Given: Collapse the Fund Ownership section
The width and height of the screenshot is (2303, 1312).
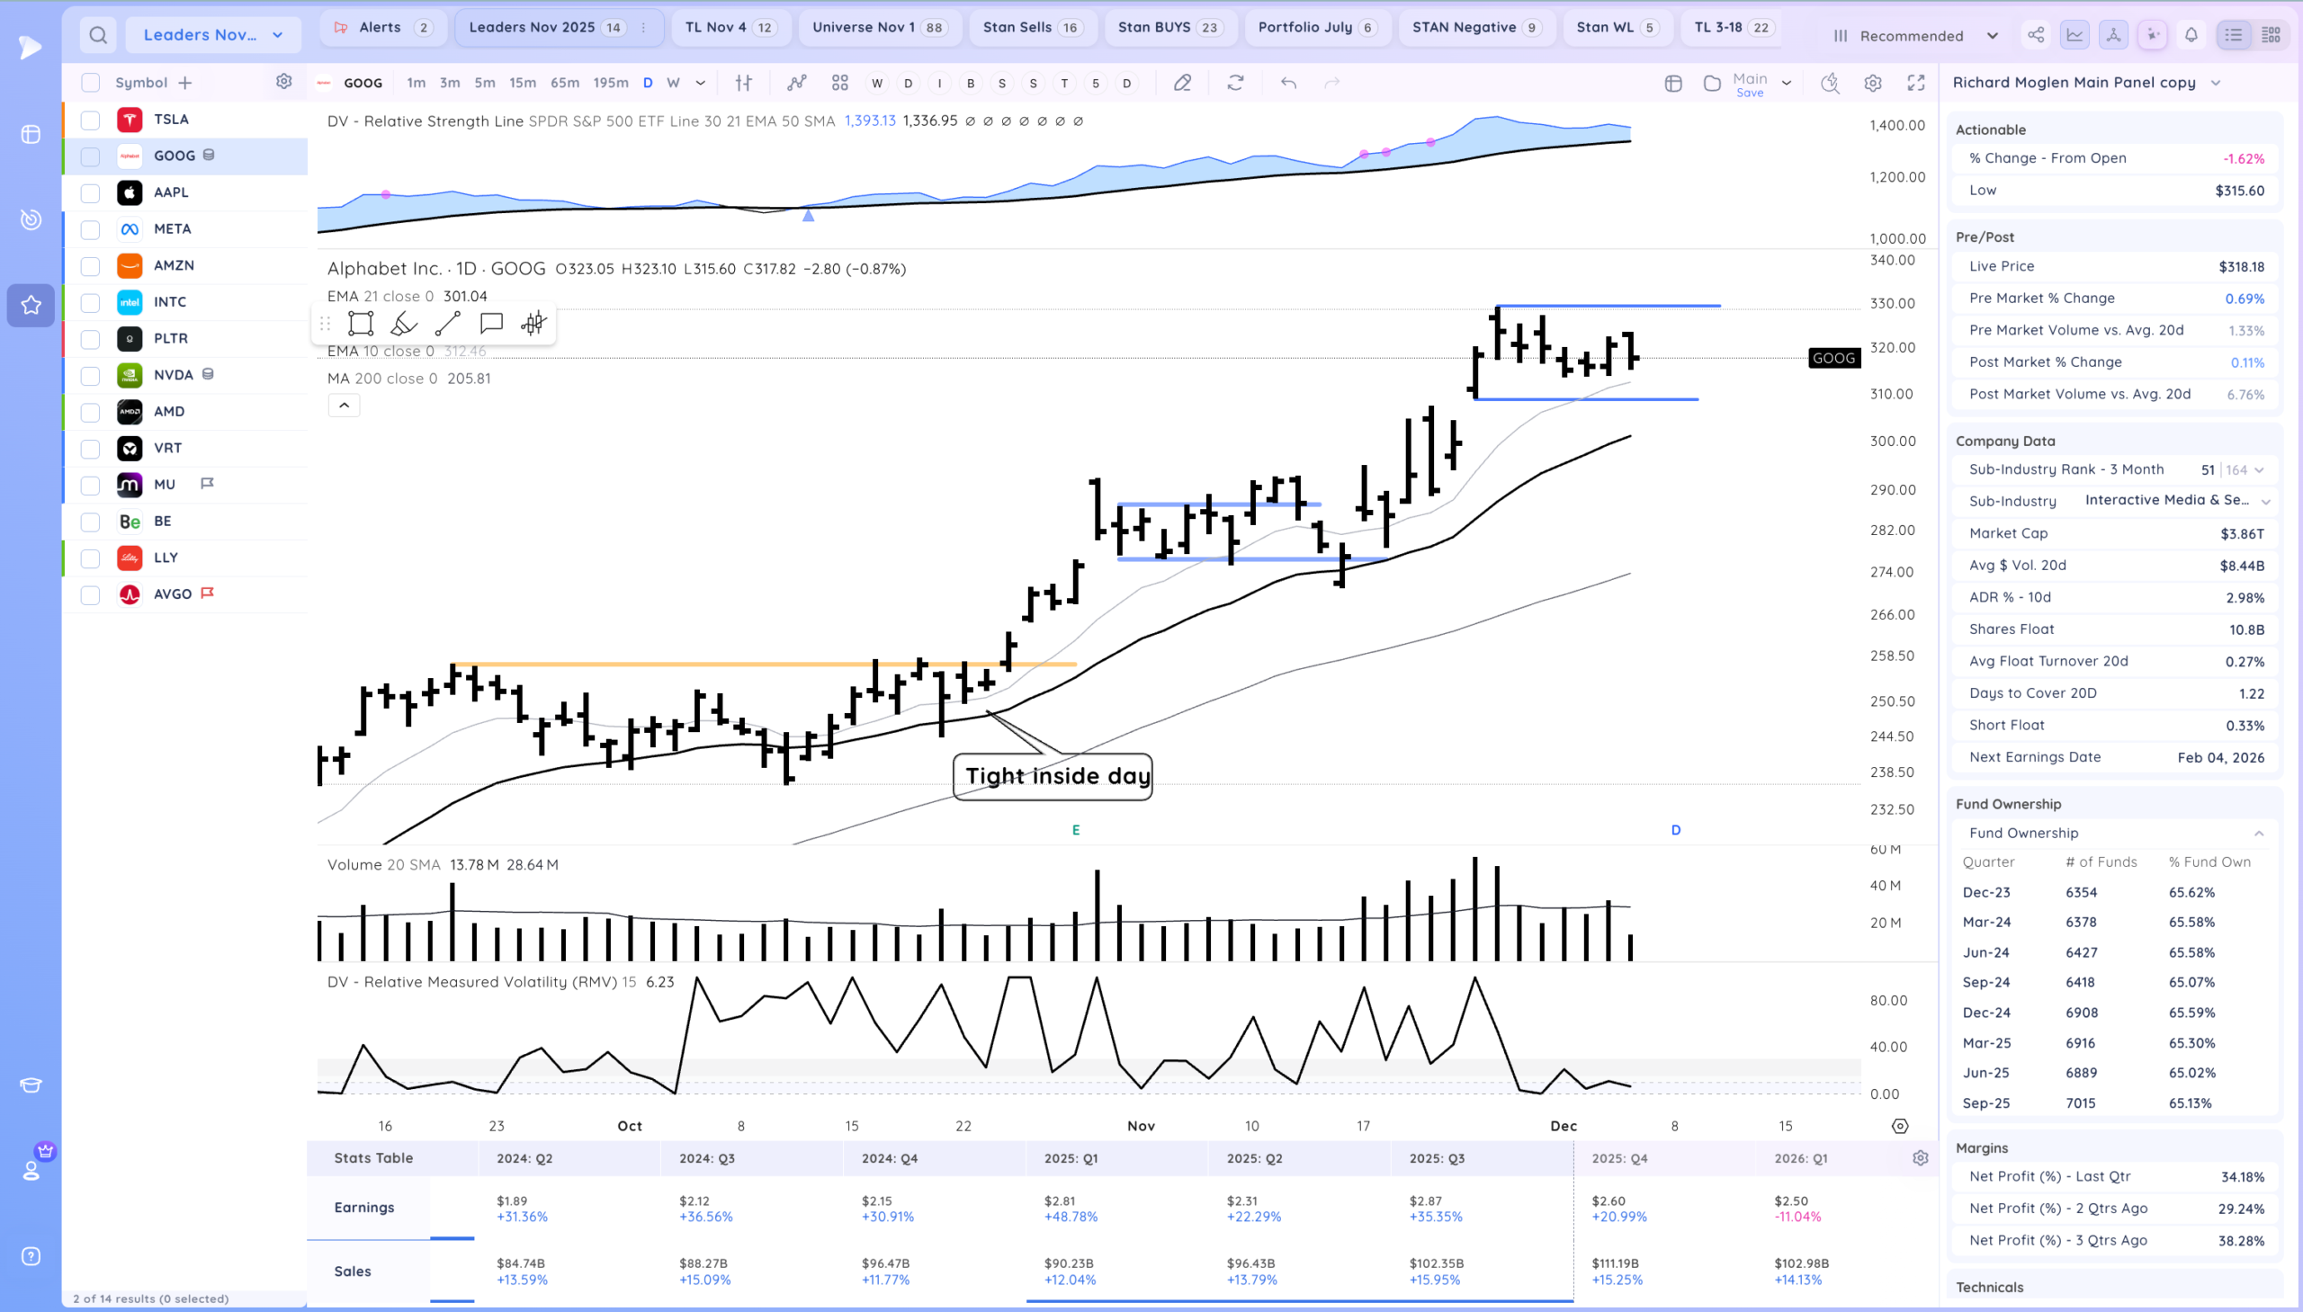Looking at the screenshot, I should pos(2258,834).
